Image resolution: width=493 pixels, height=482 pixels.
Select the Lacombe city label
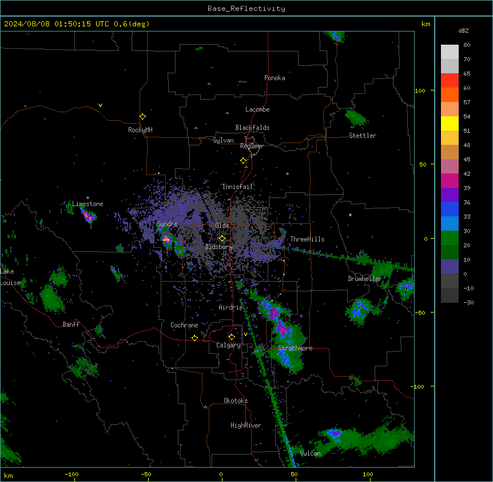point(257,109)
